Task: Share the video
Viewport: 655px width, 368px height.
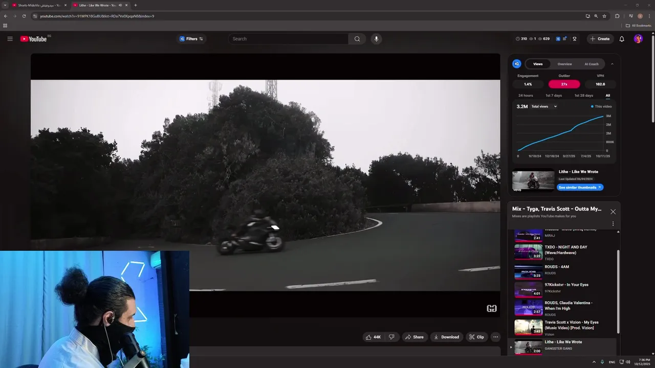Action: point(414,337)
